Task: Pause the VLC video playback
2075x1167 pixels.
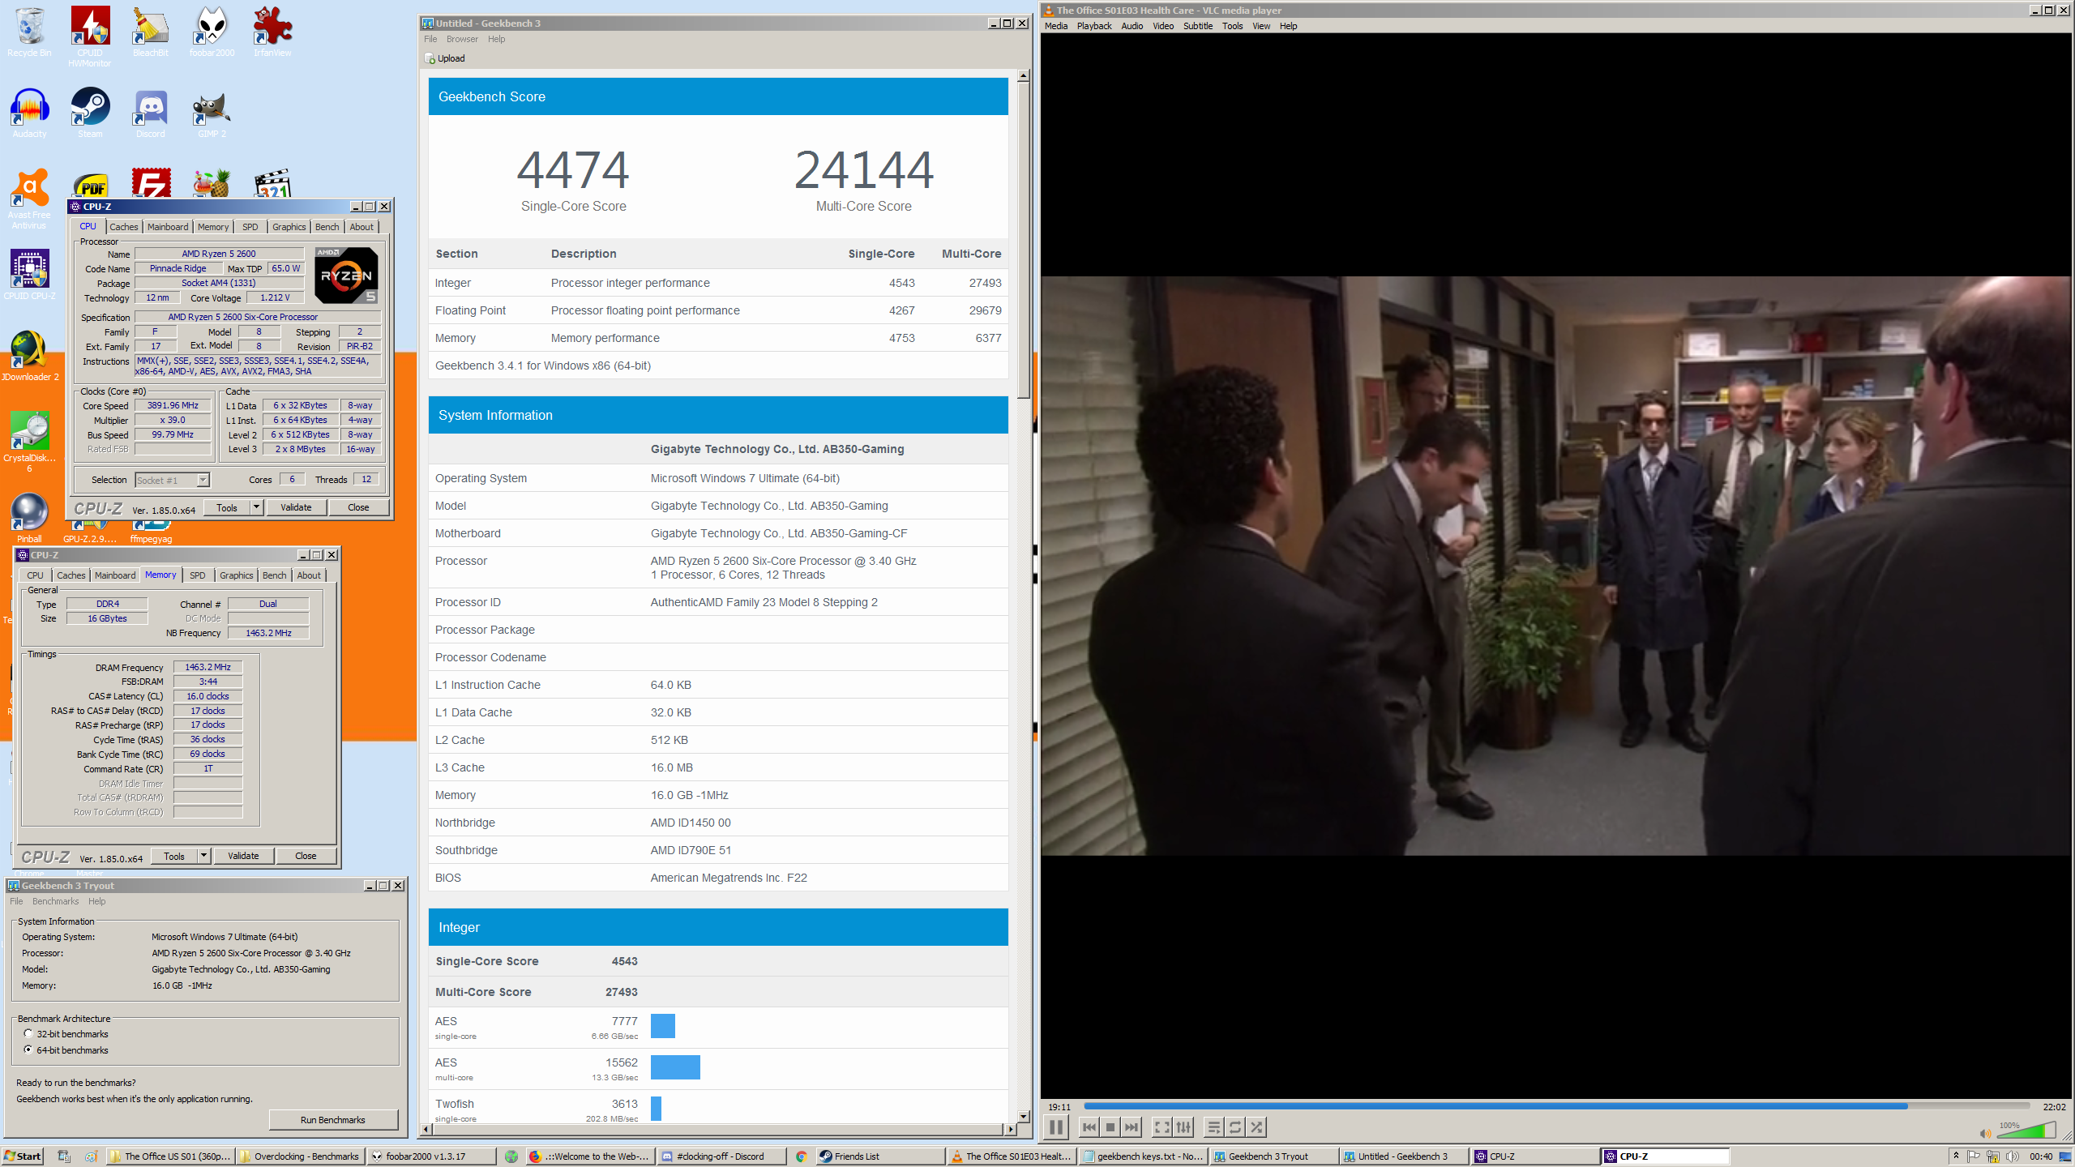Action: coord(1055,1127)
